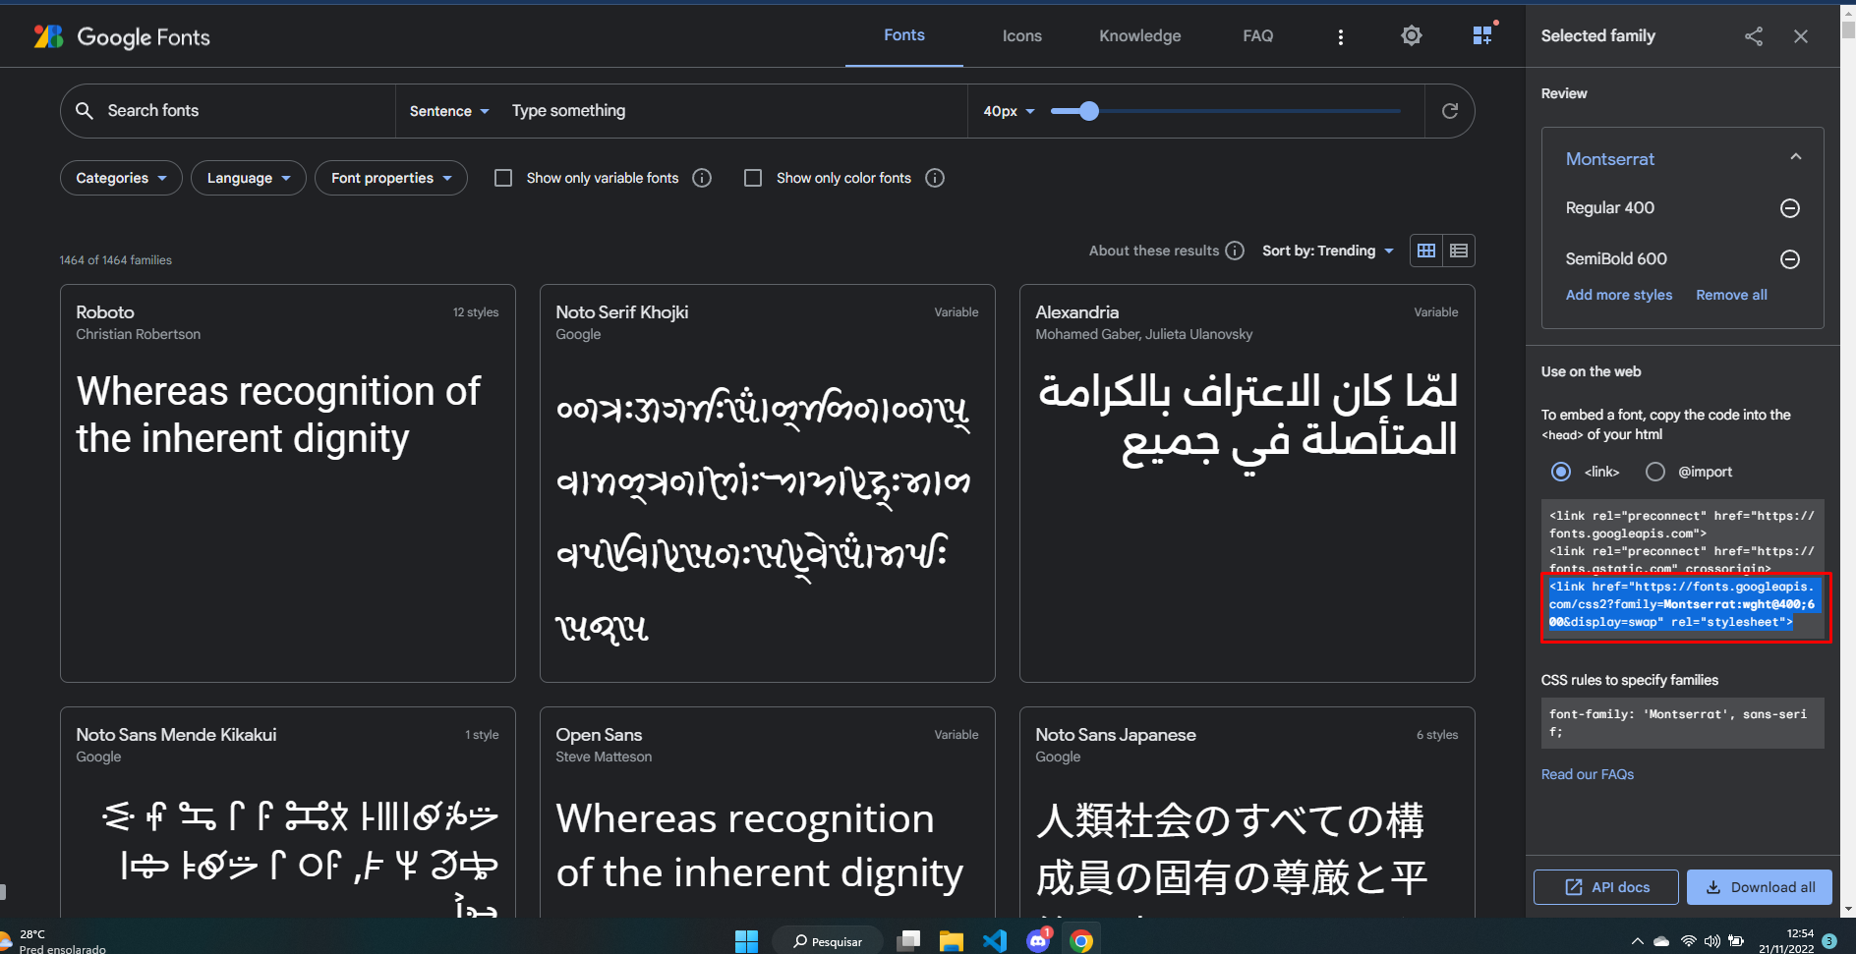
Task: Click Pesquisar search box in taskbar
Action: click(x=827, y=941)
